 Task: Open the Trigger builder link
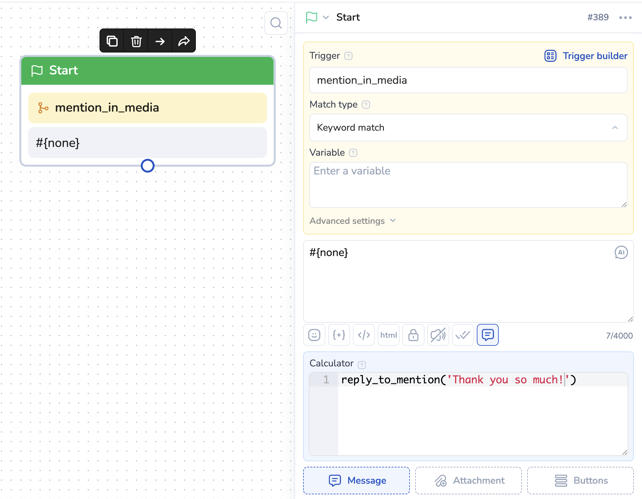(x=586, y=56)
